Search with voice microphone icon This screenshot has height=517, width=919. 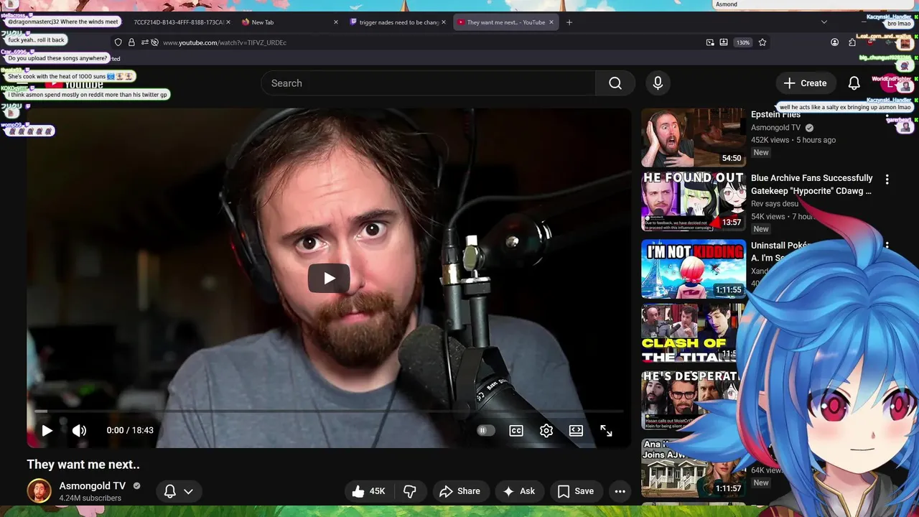658,83
